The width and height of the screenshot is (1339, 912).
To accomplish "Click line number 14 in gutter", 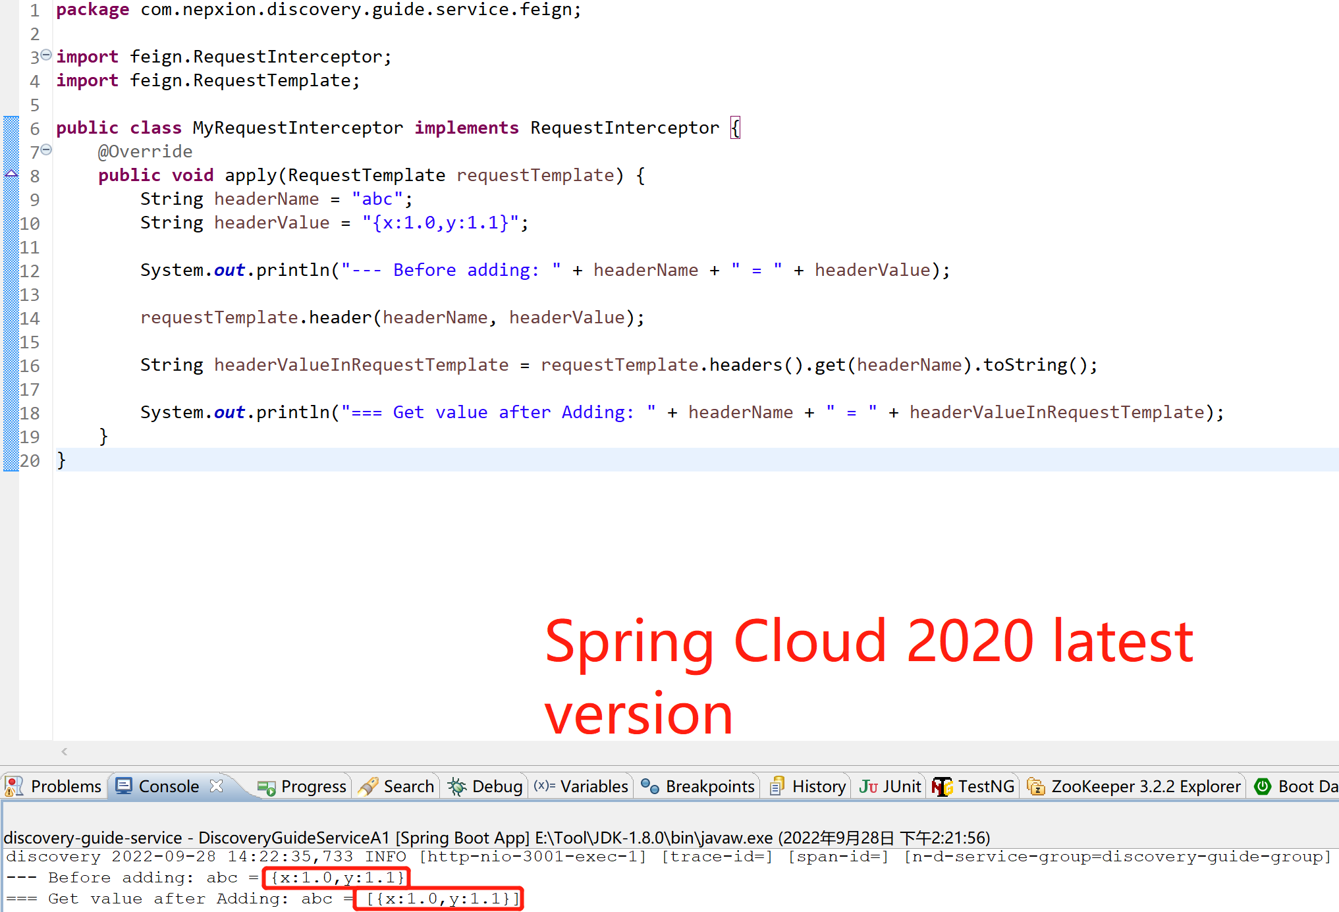I will 30,319.
